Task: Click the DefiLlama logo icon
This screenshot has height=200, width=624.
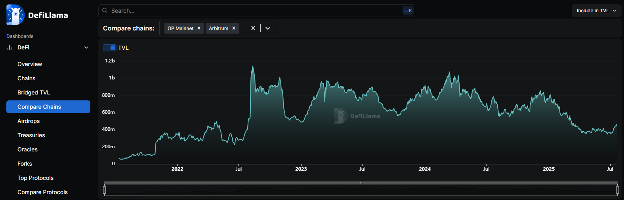Action: click(15, 15)
